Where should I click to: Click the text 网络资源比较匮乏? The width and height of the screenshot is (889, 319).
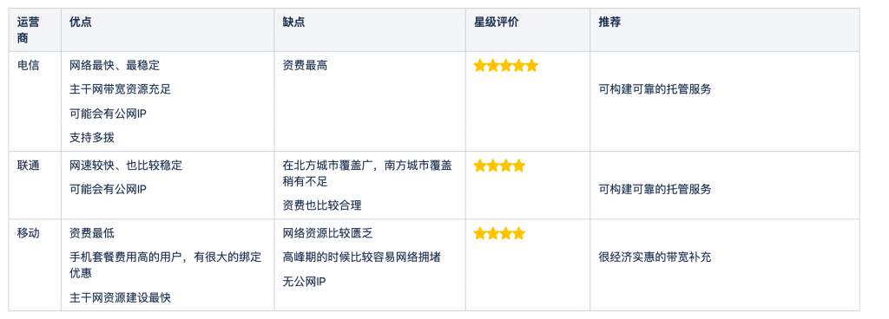pos(327,233)
